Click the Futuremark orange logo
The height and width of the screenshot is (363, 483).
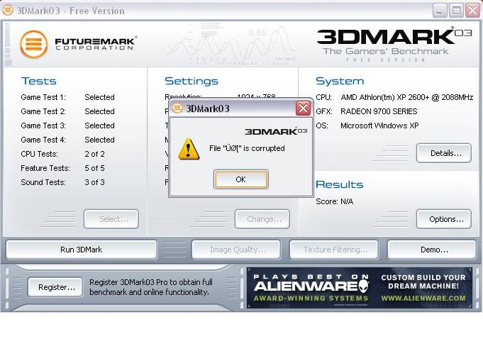point(34,45)
